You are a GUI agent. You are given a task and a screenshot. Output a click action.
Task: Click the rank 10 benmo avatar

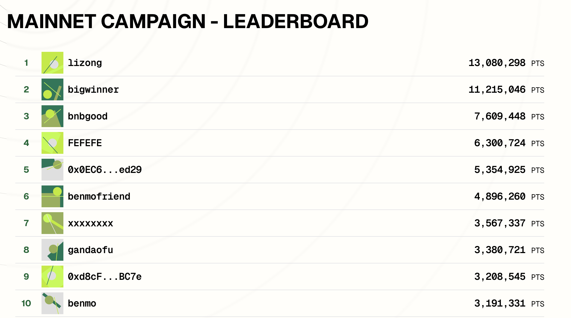point(52,303)
